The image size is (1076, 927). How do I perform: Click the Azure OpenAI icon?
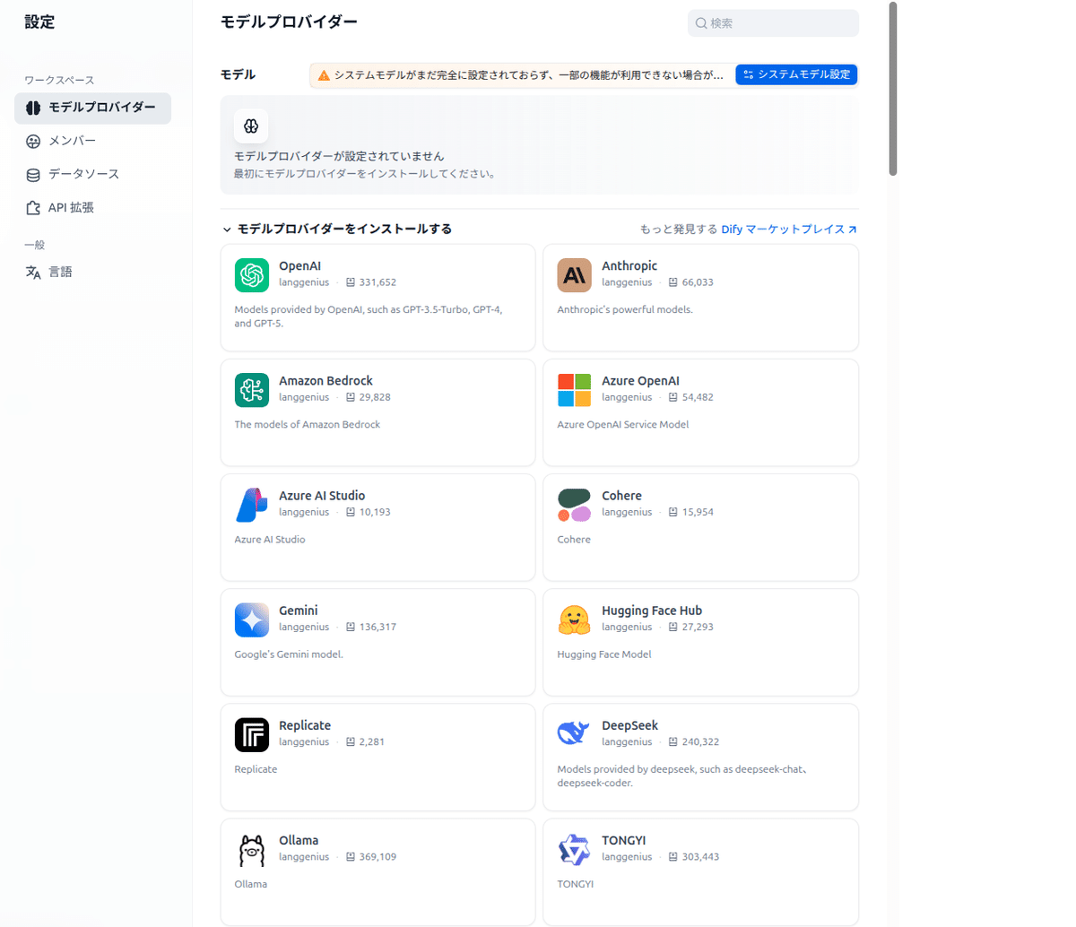click(574, 390)
